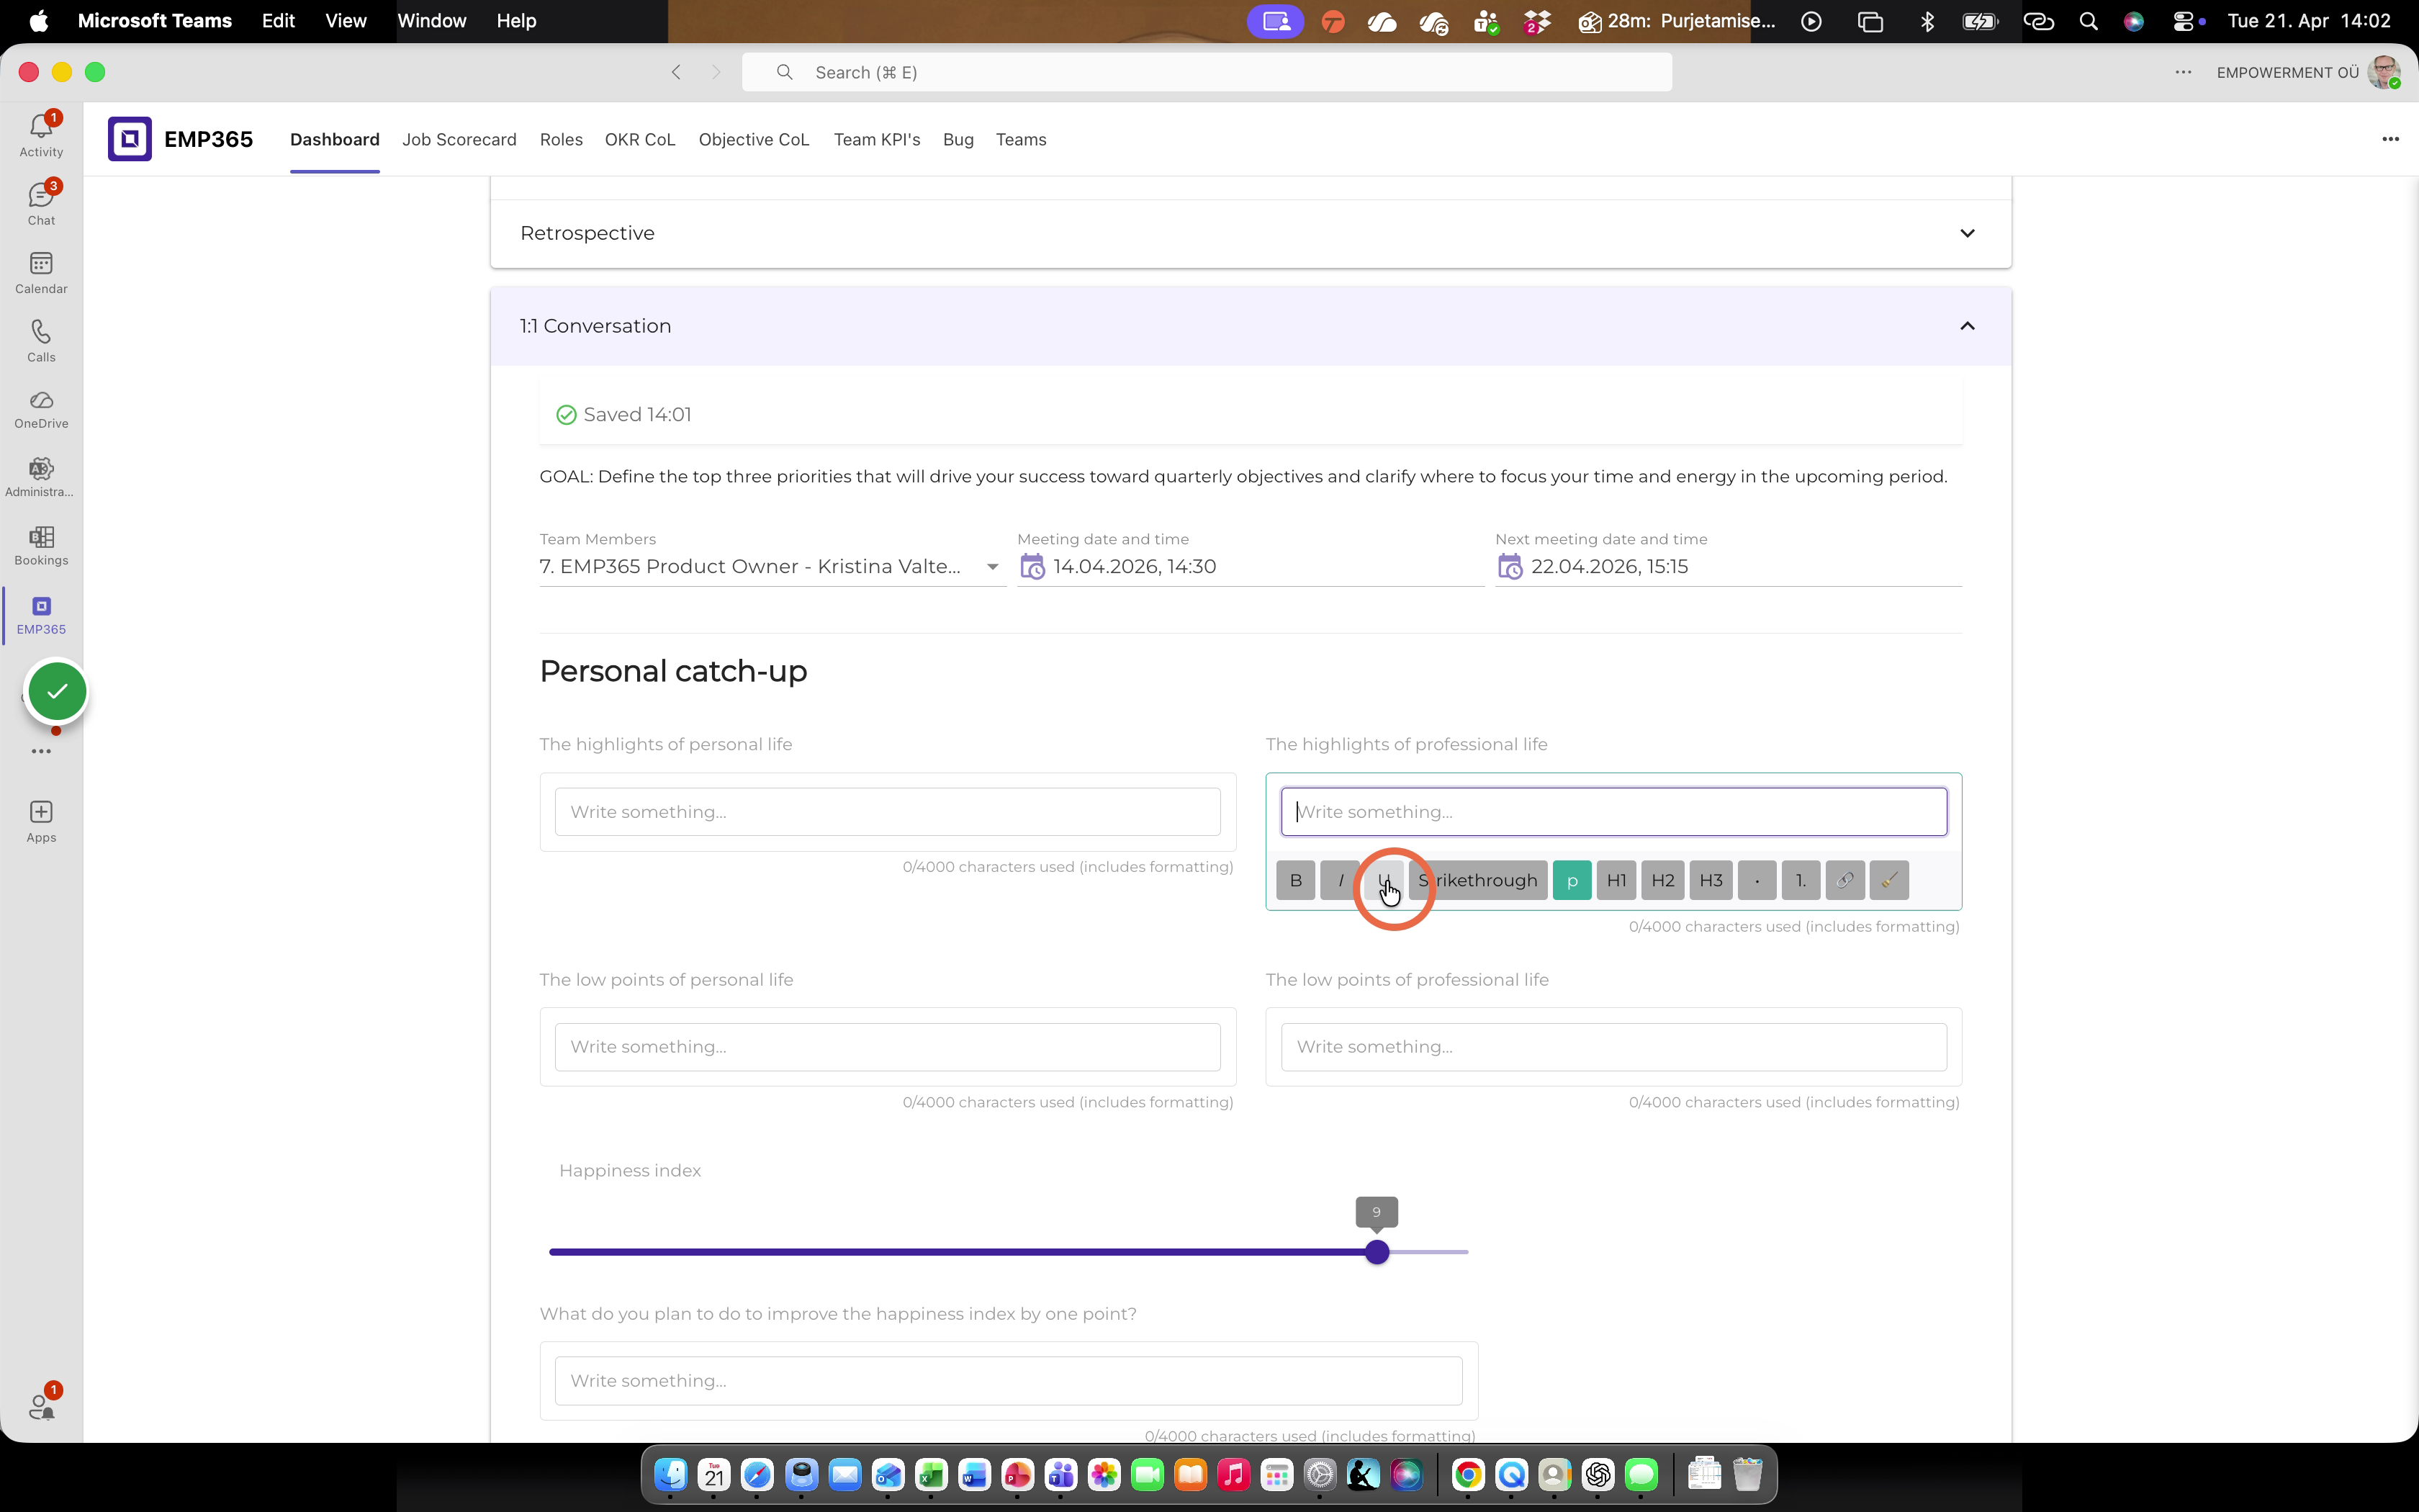Apply H3 heading style
The image size is (2419, 1512).
click(1711, 880)
